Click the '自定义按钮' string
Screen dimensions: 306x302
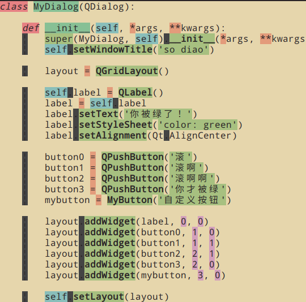click(x=192, y=200)
